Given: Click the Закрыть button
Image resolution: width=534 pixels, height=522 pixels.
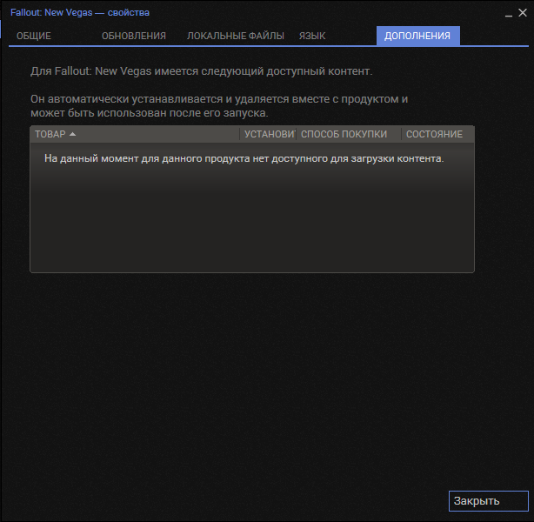Looking at the screenshot, I should click(x=489, y=501).
